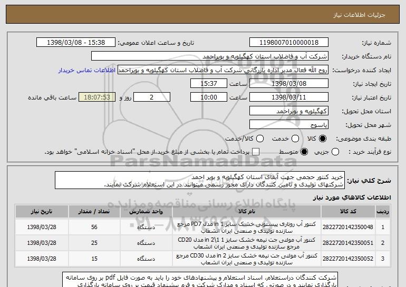Click the need date 1398/03/28 in row 3
Viewport: 406px width, 287px height.
click(x=42, y=259)
